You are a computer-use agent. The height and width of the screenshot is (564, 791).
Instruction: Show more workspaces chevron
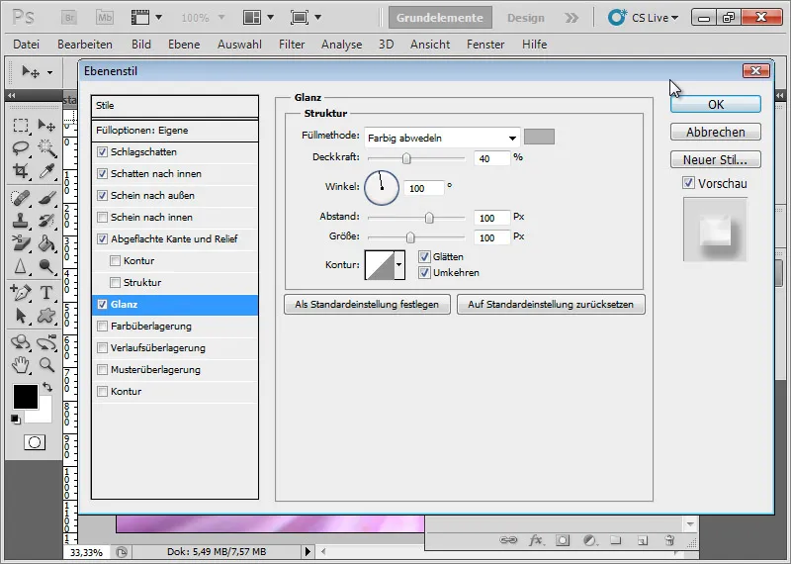click(571, 18)
